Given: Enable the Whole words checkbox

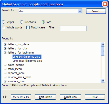Looking at the screenshot, I should (4, 27).
